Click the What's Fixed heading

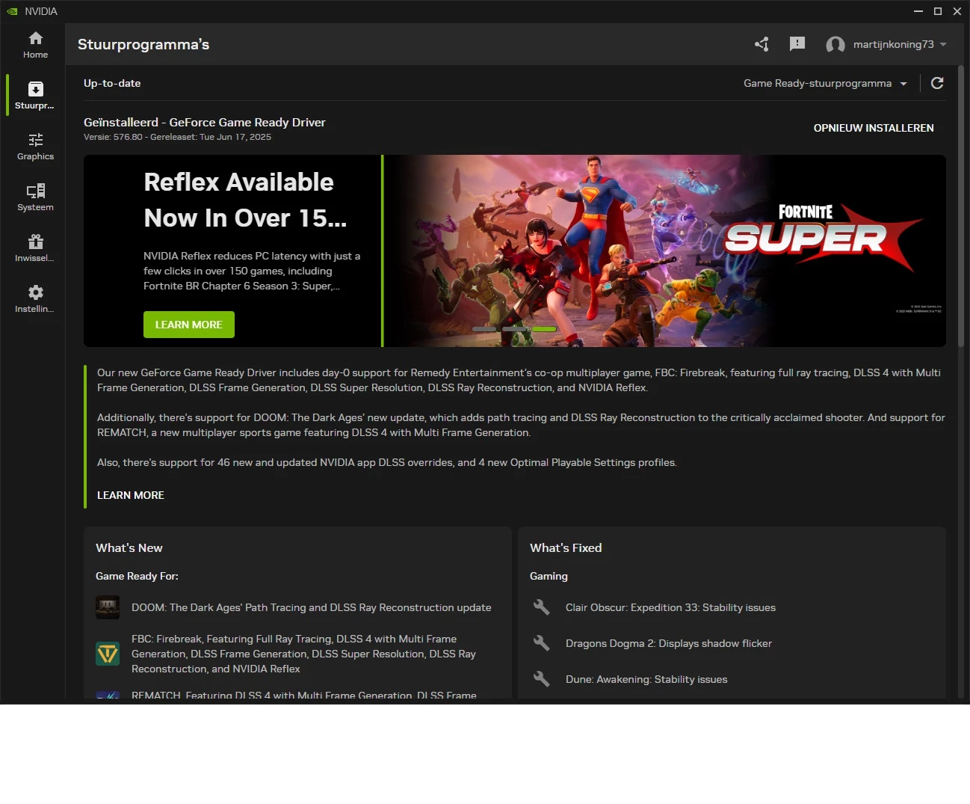coord(566,547)
